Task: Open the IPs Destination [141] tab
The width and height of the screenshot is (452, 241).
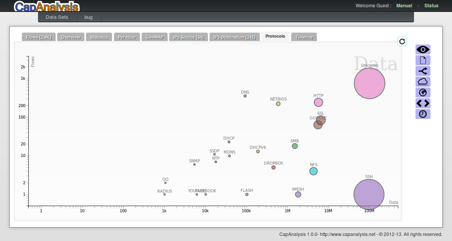Action: [235, 37]
